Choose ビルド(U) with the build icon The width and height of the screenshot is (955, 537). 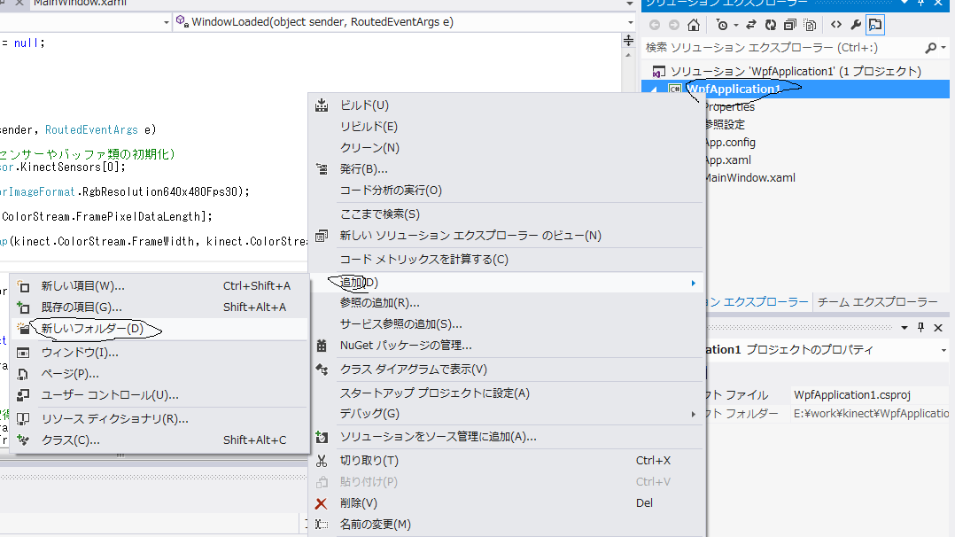(507, 105)
